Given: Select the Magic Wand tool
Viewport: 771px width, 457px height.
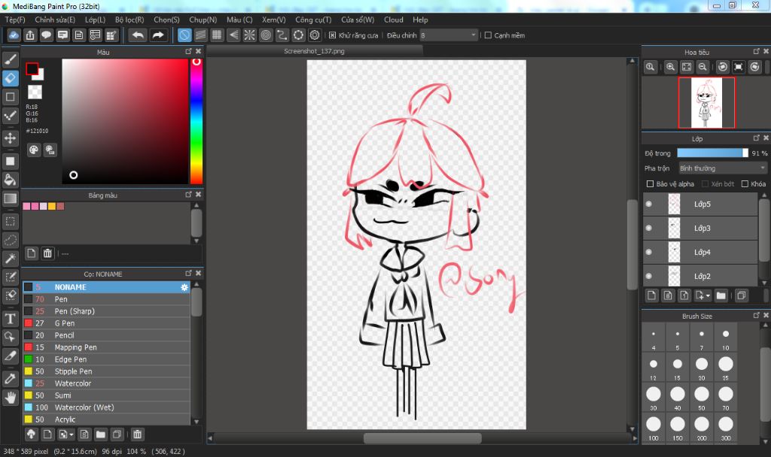Looking at the screenshot, I should pos(11,259).
